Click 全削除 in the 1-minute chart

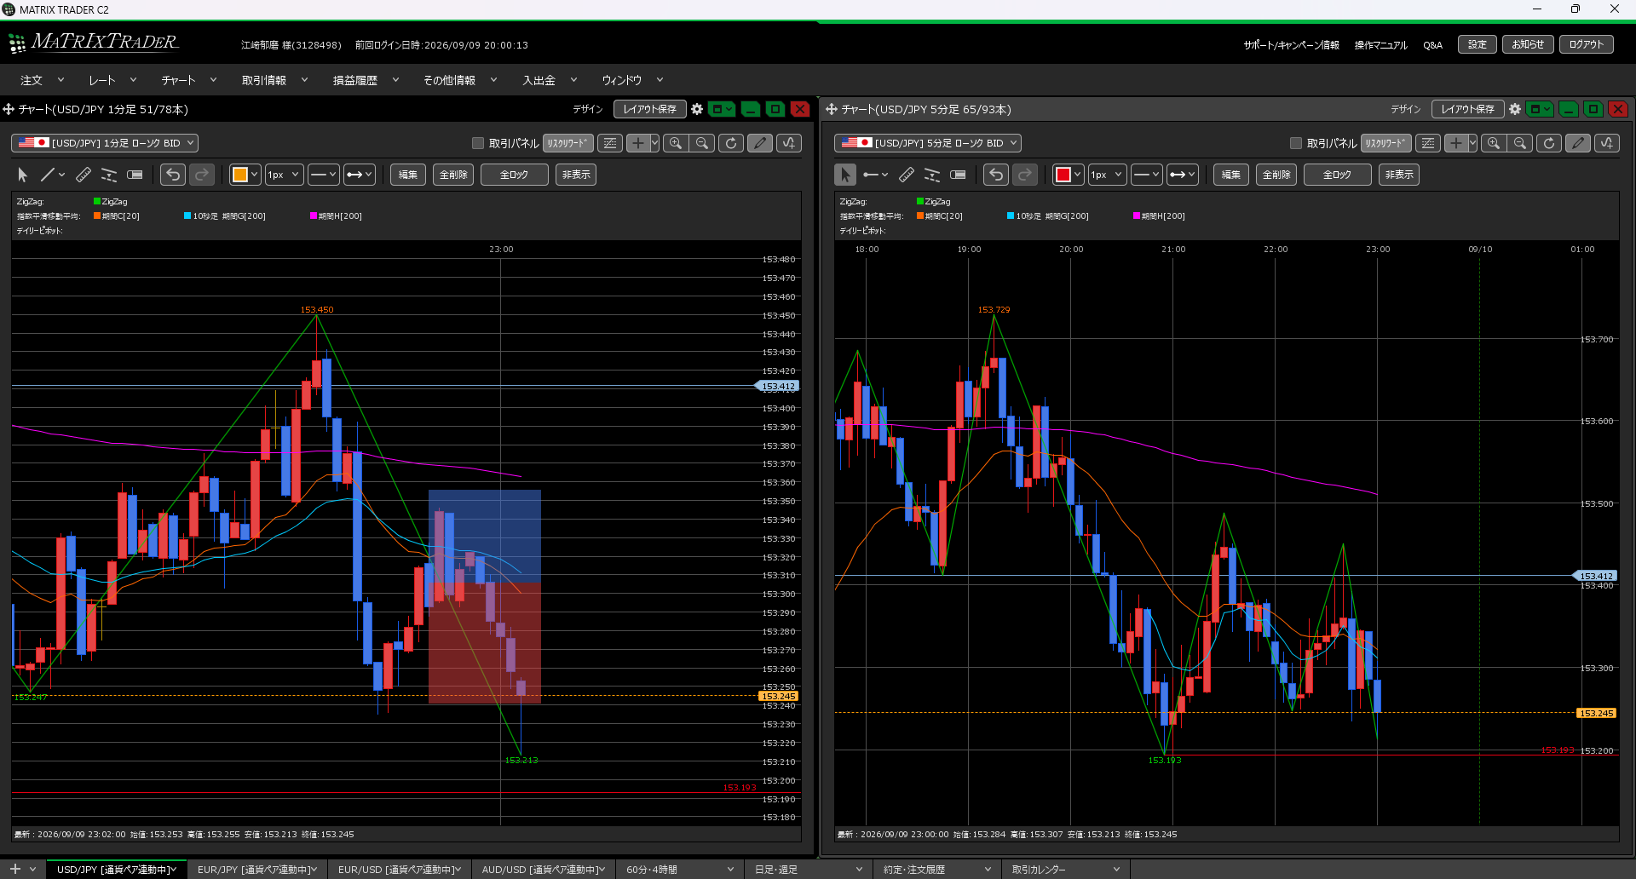coord(453,175)
